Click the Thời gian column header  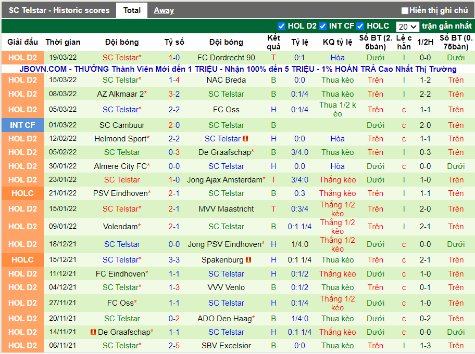click(63, 42)
